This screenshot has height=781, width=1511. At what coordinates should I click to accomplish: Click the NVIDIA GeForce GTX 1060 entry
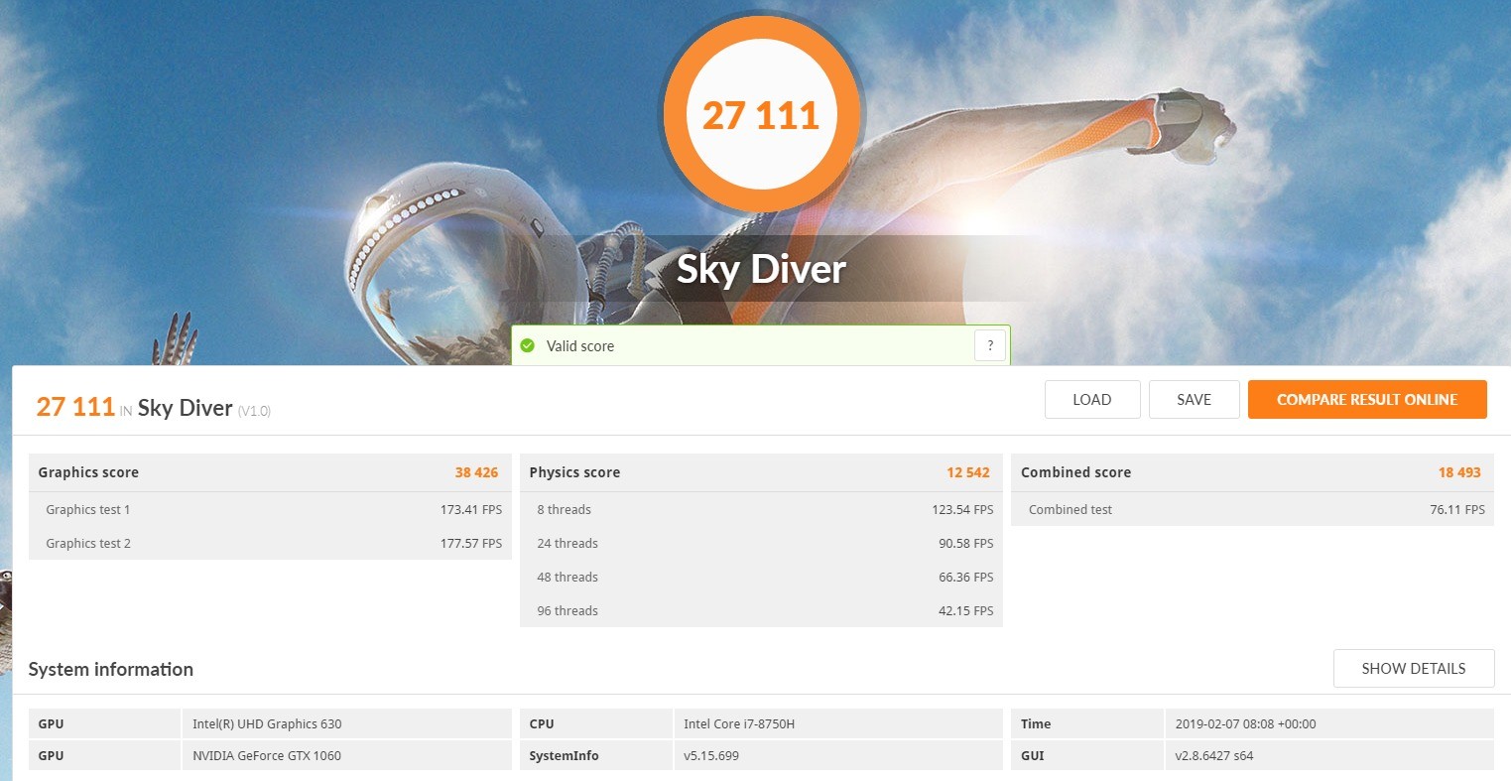(x=267, y=756)
